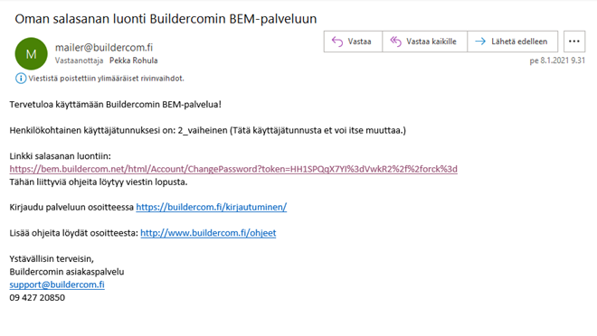Viewport: 597px width, 336px height.
Task: Open the buildercom.fi/kirjautuminen login link
Action: (212, 207)
